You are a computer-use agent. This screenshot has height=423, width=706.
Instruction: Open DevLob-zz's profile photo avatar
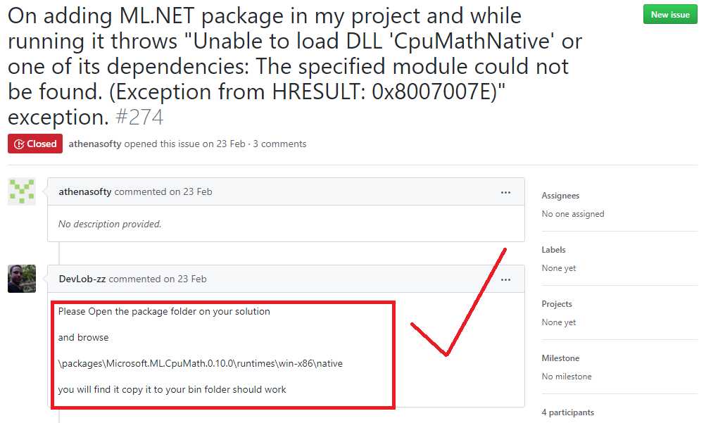(22, 279)
